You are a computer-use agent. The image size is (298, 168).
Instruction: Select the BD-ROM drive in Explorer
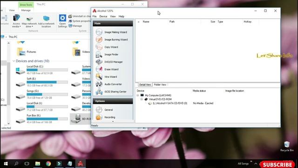coord(81,119)
